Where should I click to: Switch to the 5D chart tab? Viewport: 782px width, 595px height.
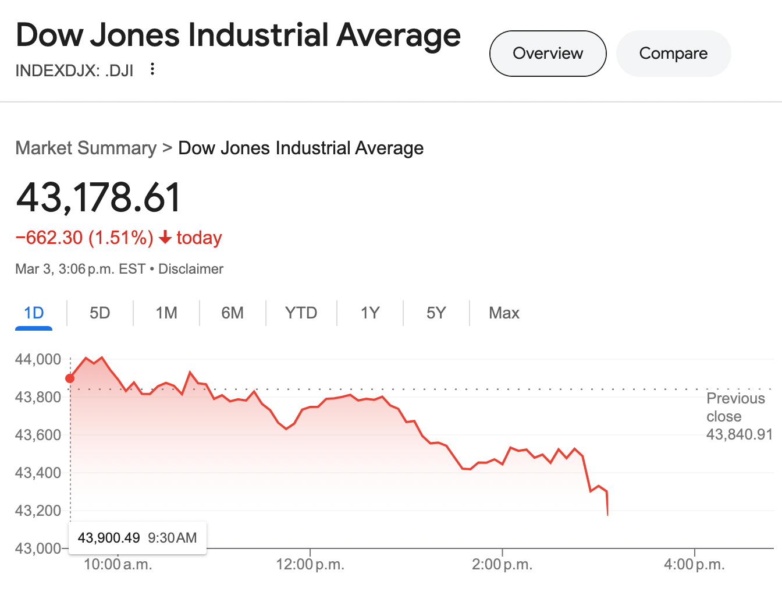click(100, 313)
